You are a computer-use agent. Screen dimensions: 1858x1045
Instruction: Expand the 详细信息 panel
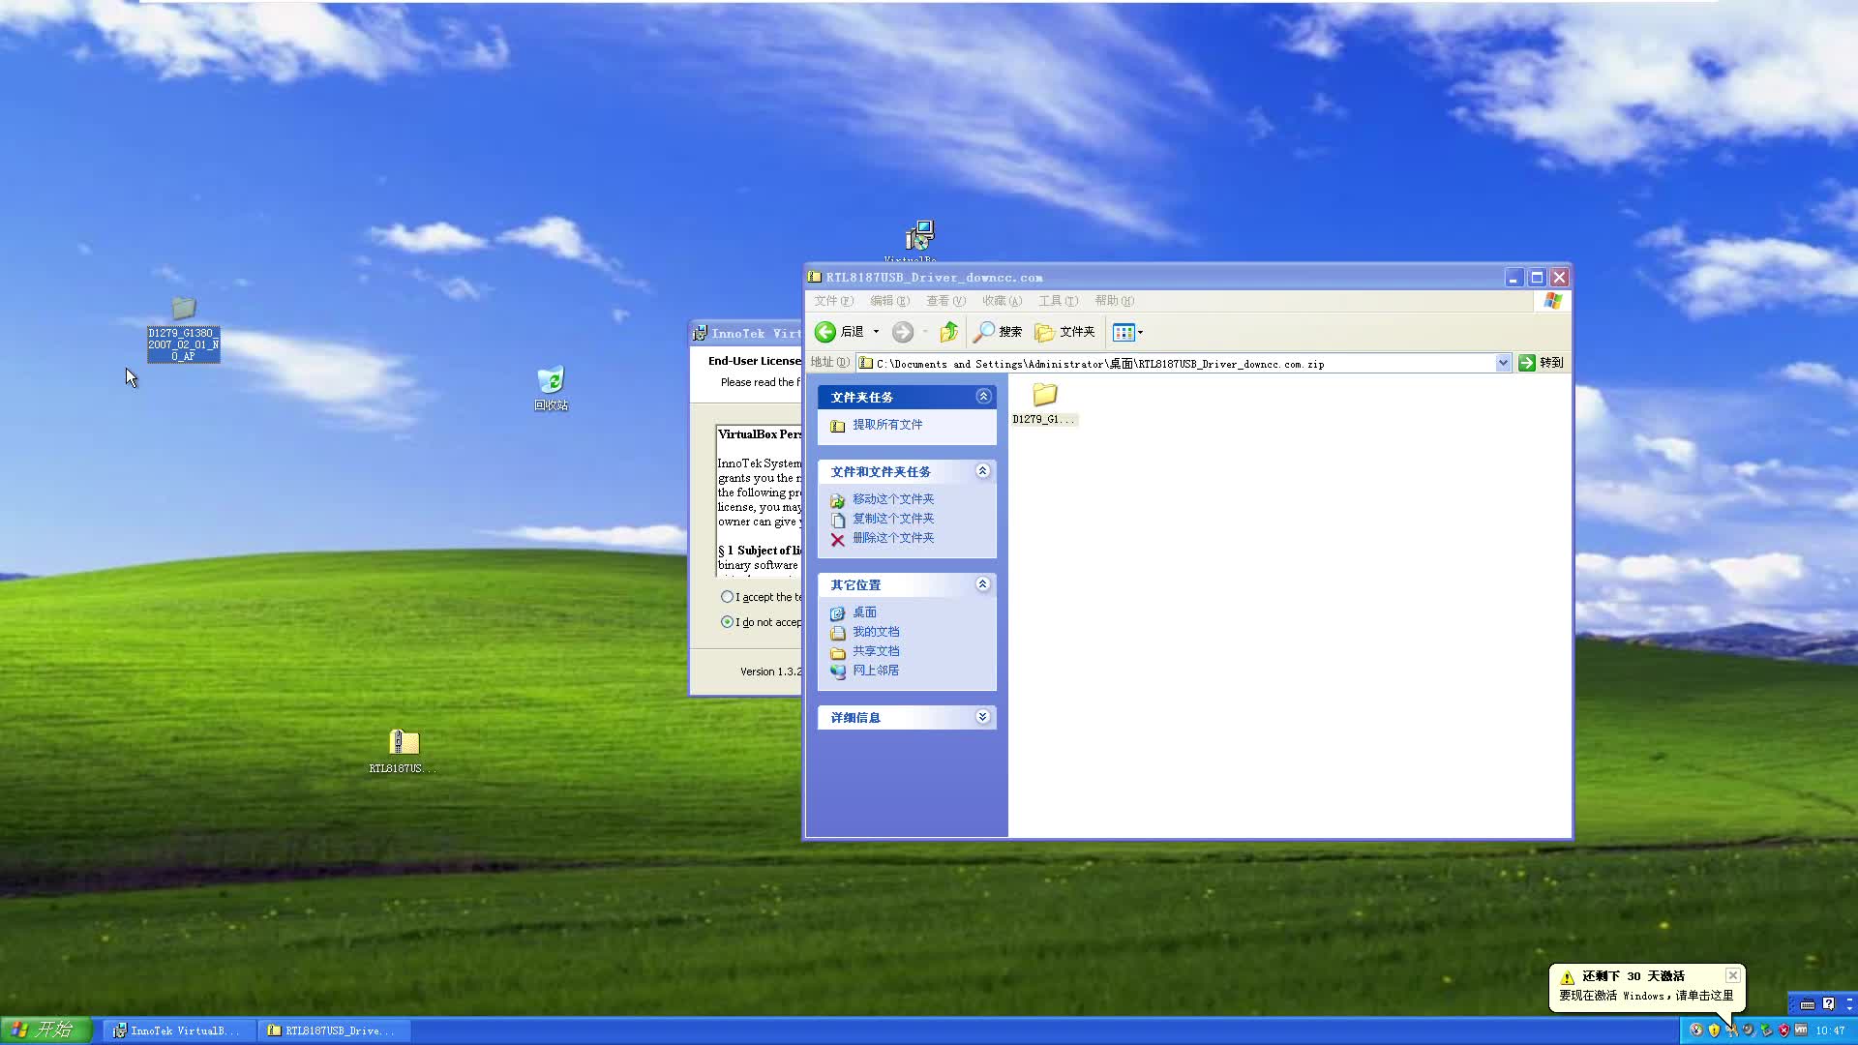tap(983, 717)
